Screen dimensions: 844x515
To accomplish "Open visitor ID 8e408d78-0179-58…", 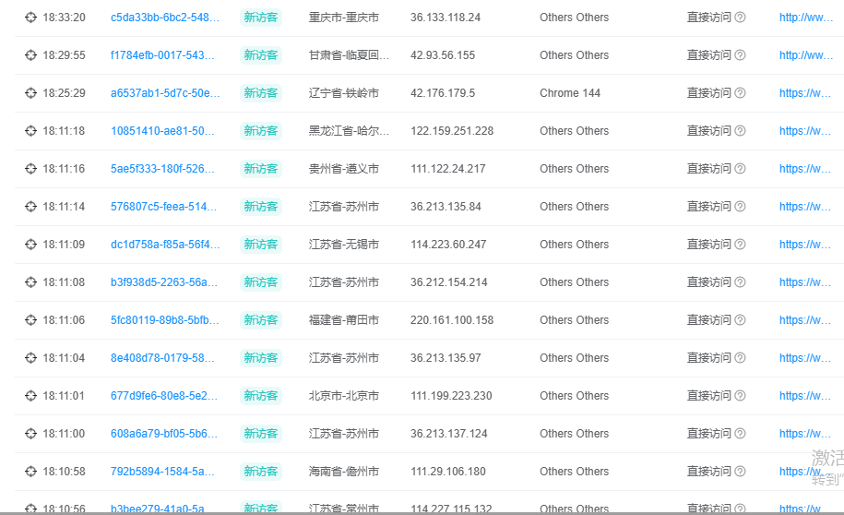I will (162, 358).
